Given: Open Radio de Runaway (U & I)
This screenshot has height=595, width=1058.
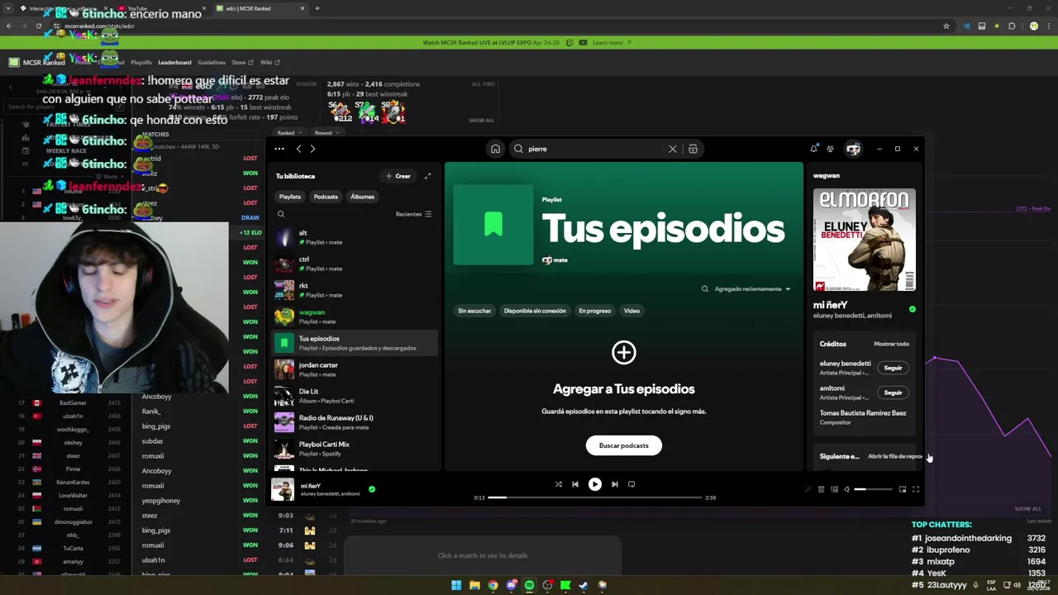Looking at the screenshot, I should (355, 422).
